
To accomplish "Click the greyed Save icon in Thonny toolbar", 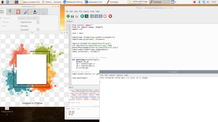I will pos(77,17).
